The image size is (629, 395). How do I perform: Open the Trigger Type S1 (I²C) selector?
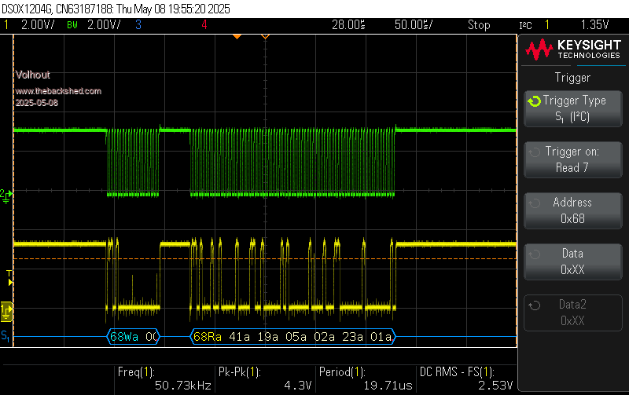572,109
